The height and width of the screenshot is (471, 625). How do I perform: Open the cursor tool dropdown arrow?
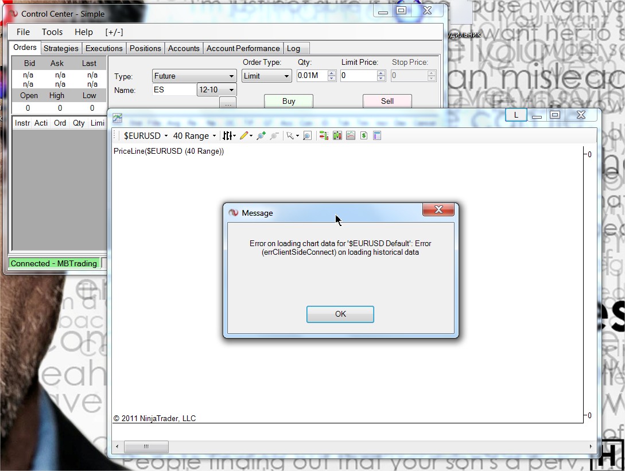[297, 136]
